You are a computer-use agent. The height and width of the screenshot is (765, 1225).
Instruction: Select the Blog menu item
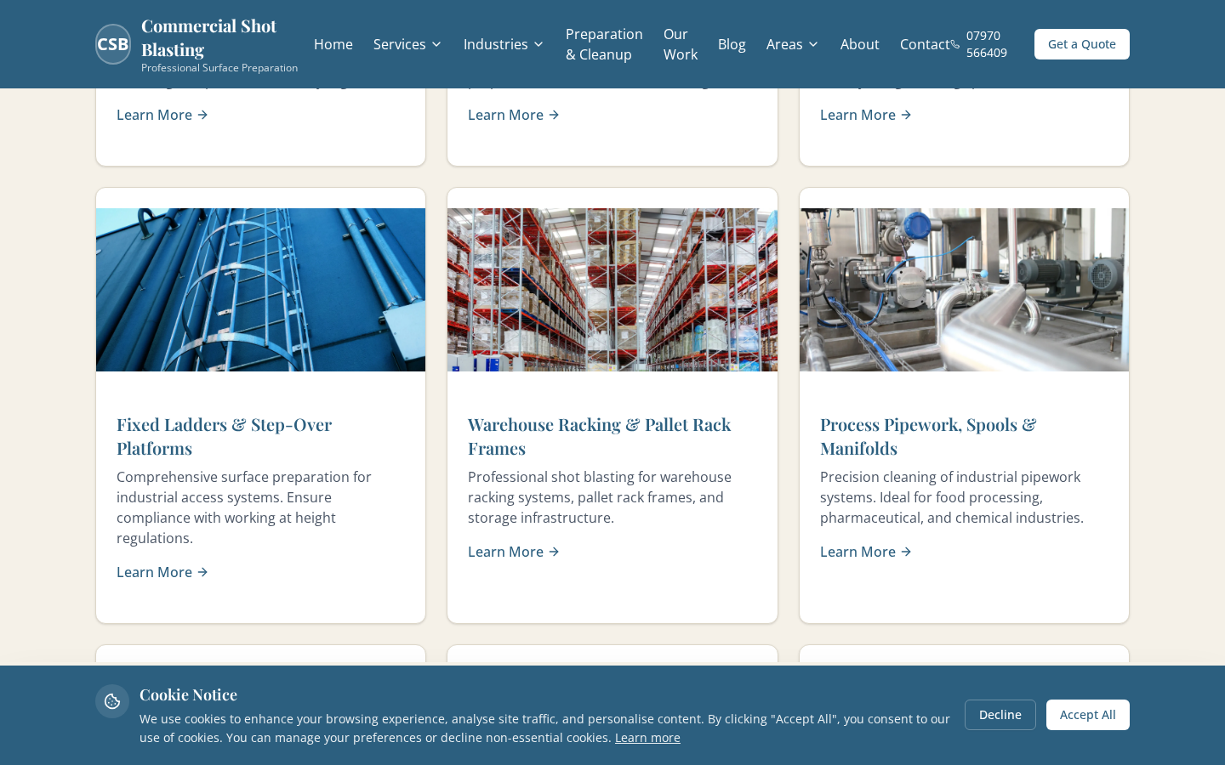coord(732,44)
